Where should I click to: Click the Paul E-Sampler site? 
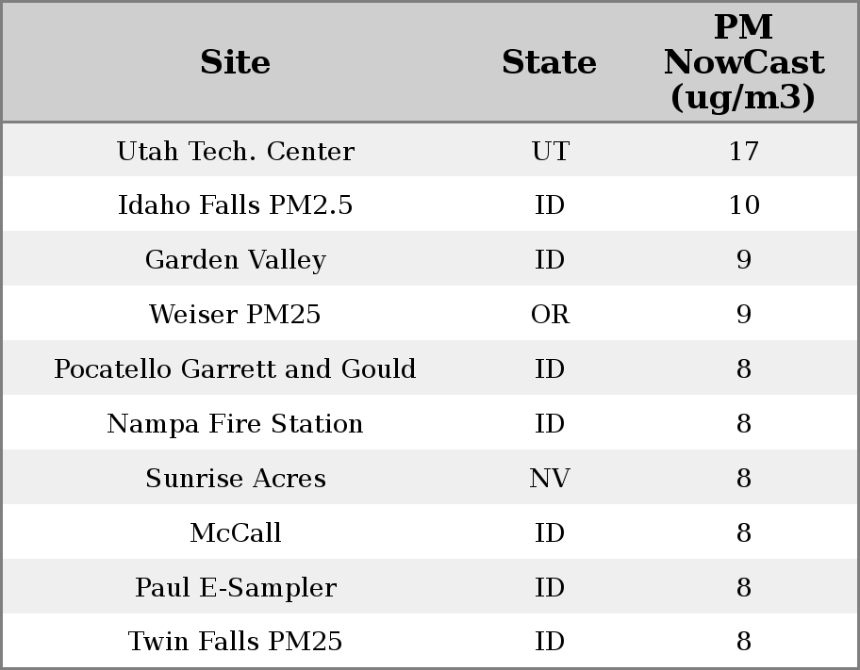(236, 588)
